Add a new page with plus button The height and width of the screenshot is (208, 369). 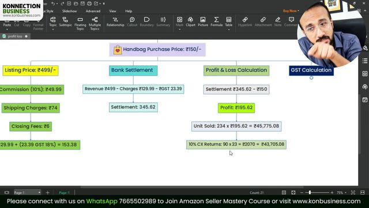(x=47, y=192)
